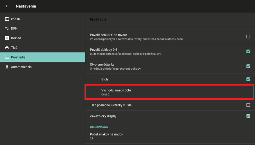Click the Tlač printer icon

click(x=7, y=48)
